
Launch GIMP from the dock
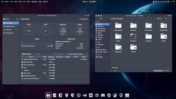click(85, 95)
